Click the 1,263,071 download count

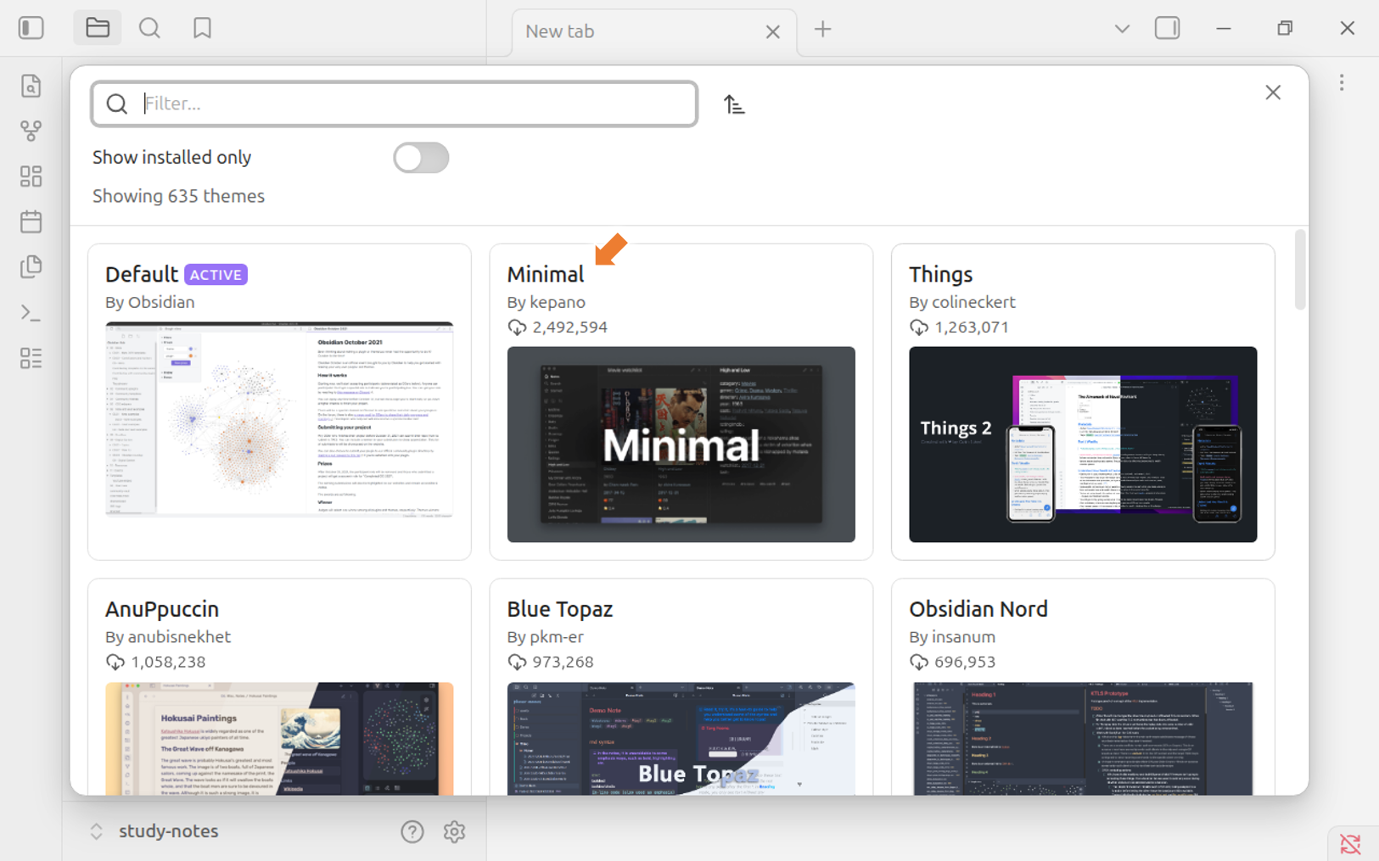(972, 327)
